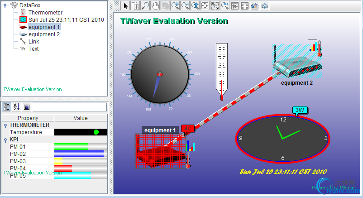Click the equipment 2 label on canvas
The image size is (363, 198).
click(297, 83)
